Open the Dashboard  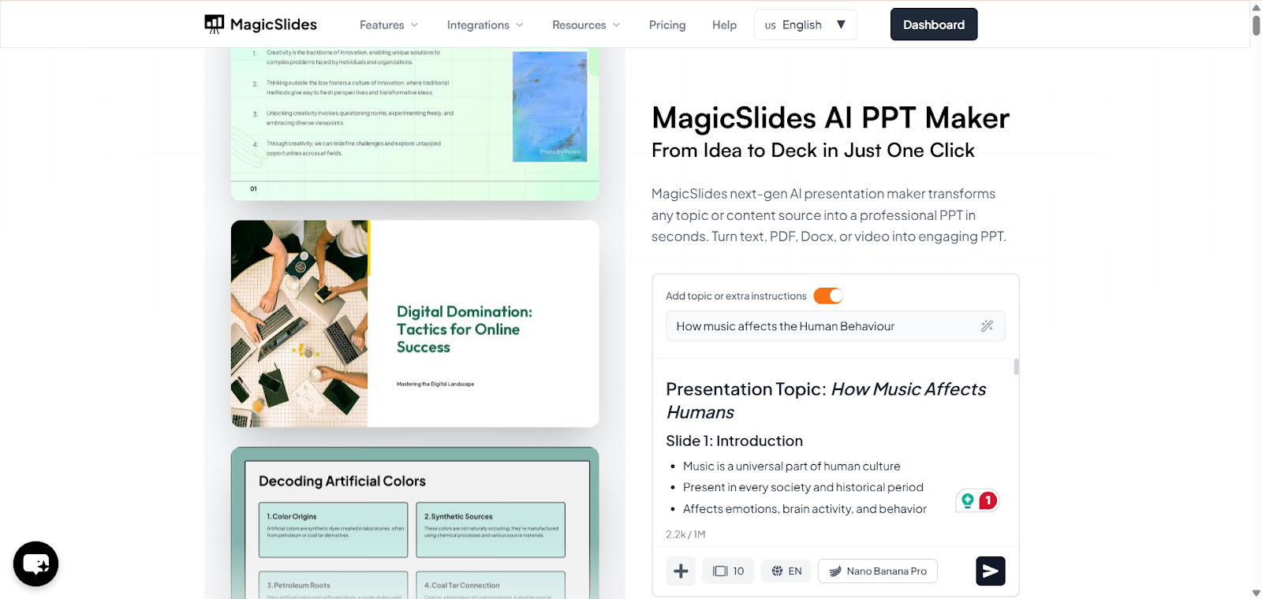point(934,24)
